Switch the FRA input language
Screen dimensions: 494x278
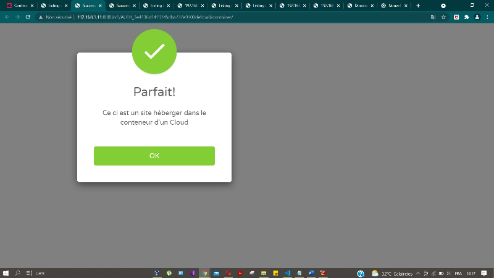pos(458,273)
